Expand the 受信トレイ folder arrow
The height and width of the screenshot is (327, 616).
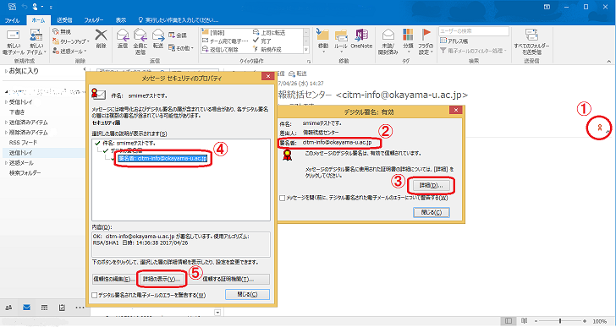tap(6, 102)
